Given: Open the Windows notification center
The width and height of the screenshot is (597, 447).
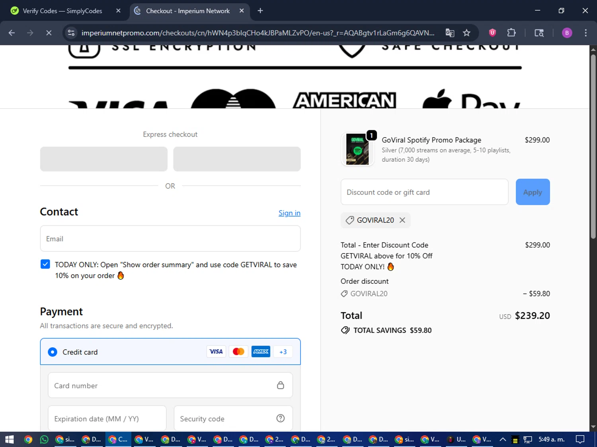Looking at the screenshot, I should pos(580,439).
